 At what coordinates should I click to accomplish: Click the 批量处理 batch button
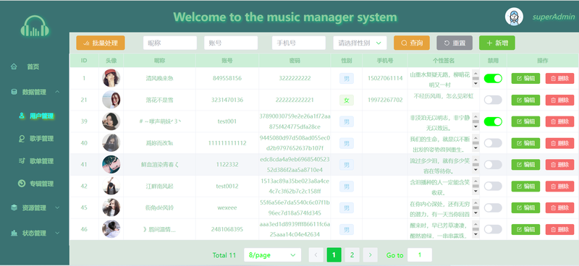[x=101, y=43]
